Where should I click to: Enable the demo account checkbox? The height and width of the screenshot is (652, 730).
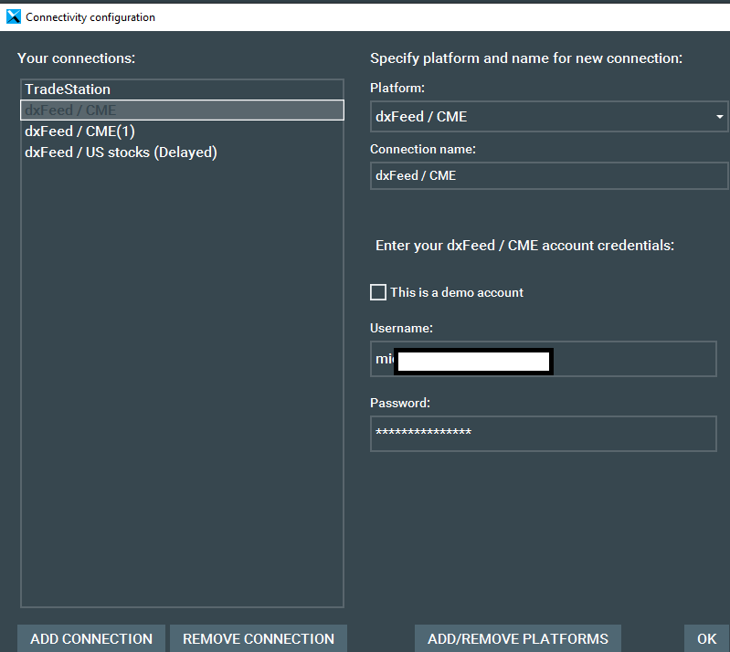coord(378,292)
